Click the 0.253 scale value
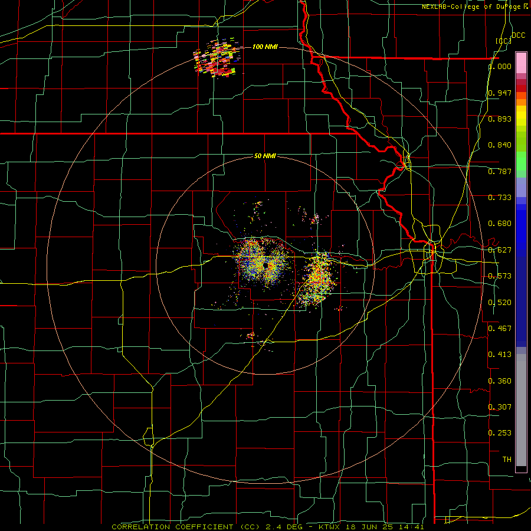Image resolution: width=531 pixels, height=531 pixels. tap(500, 433)
